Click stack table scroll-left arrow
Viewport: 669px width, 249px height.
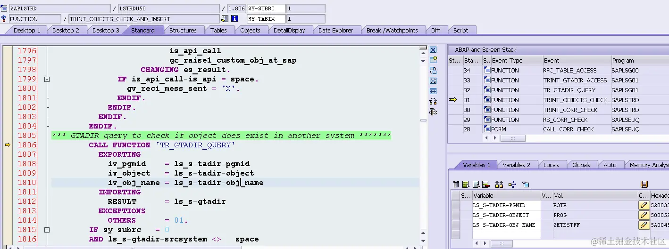tap(486, 138)
